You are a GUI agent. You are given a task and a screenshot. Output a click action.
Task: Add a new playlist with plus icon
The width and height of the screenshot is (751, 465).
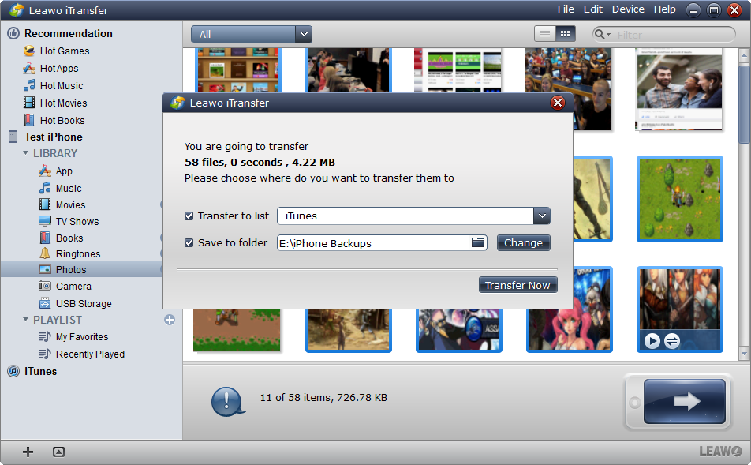tap(170, 320)
